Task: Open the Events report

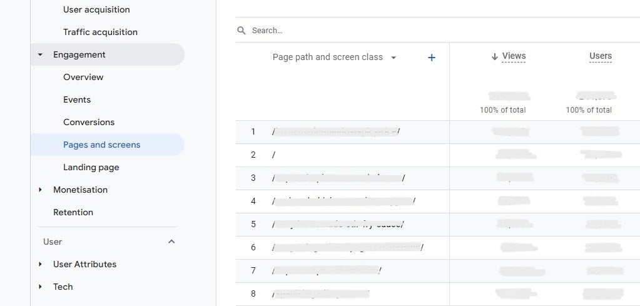Action: [x=77, y=99]
